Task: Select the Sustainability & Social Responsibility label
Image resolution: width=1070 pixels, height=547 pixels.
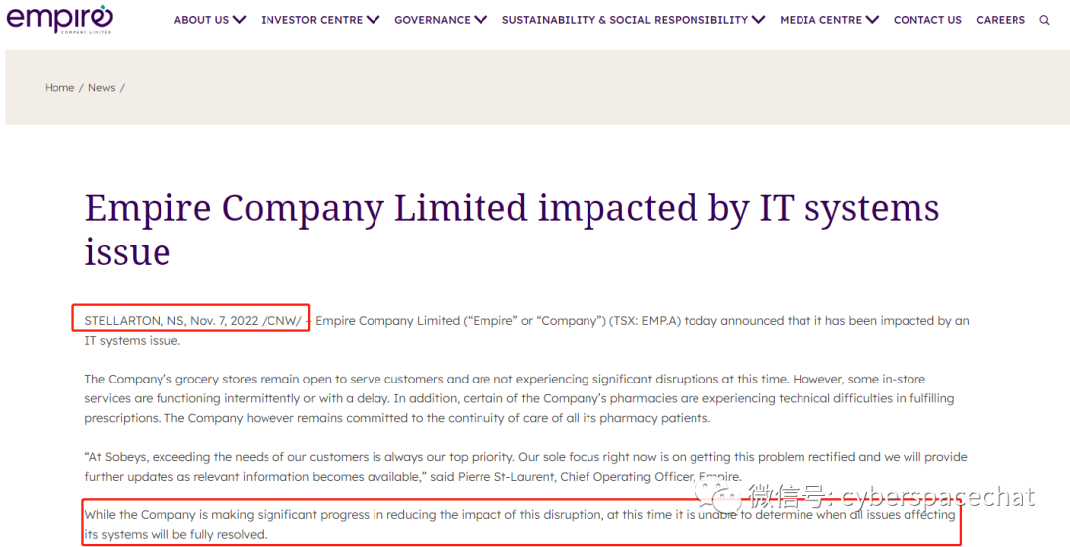Action: pyautogui.click(x=624, y=20)
